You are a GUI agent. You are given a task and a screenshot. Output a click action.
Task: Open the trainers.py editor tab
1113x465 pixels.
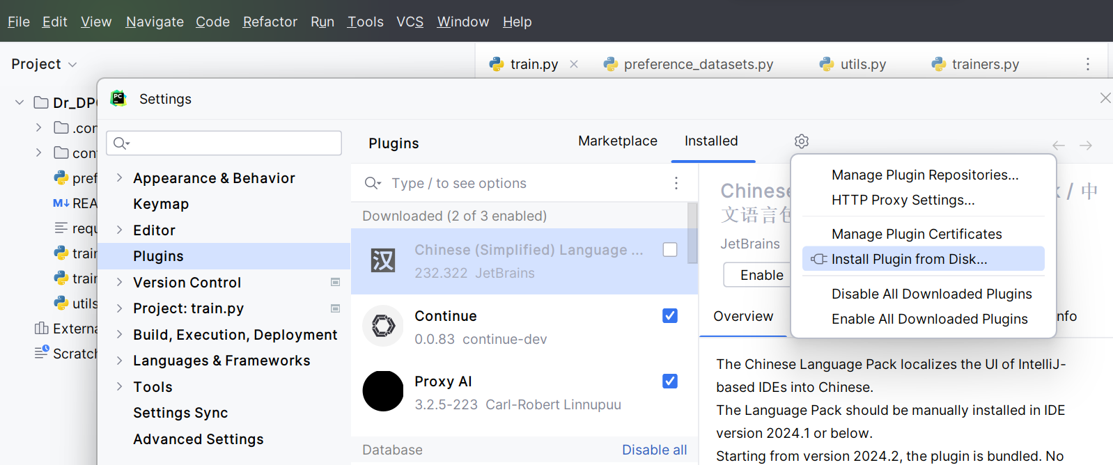click(x=976, y=64)
